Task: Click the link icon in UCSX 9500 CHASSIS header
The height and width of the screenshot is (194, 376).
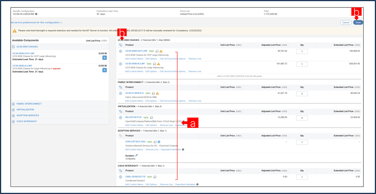Action: click(120, 45)
